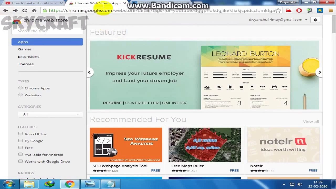The width and height of the screenshot is (336, 189).
Task: Open the Notelr app title
Action: coord(256,166)
